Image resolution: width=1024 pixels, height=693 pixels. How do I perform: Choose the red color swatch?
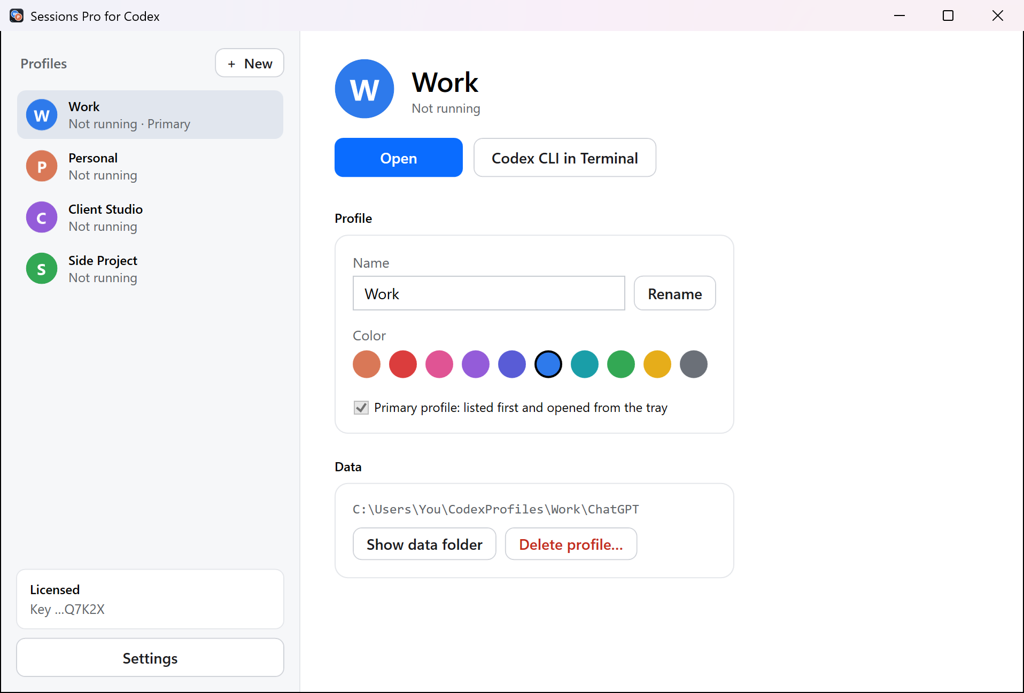(x=403, y=364)
